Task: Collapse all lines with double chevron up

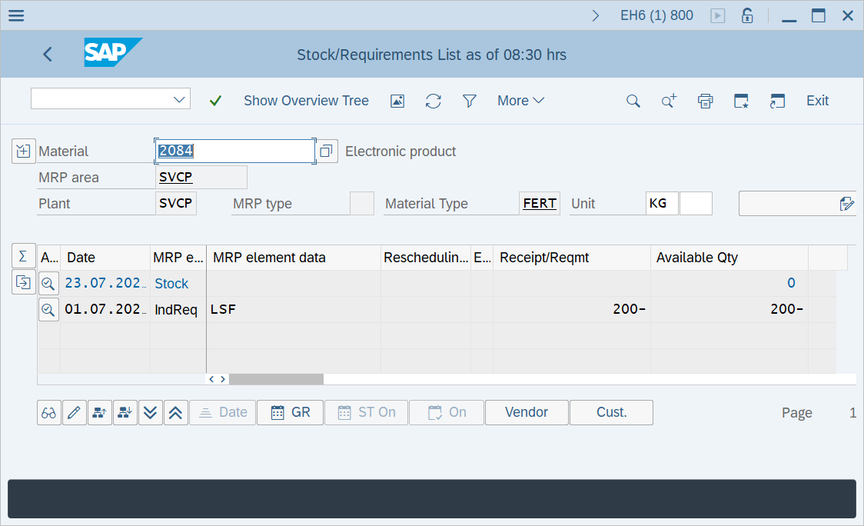Action: pos(175,412)
